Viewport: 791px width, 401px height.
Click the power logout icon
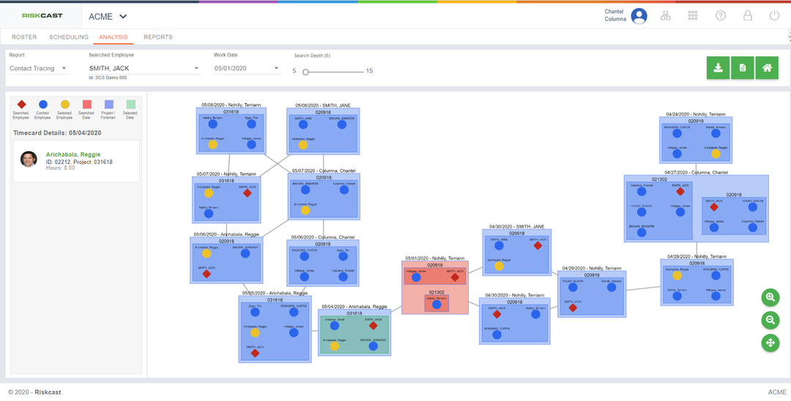point(774,15)
